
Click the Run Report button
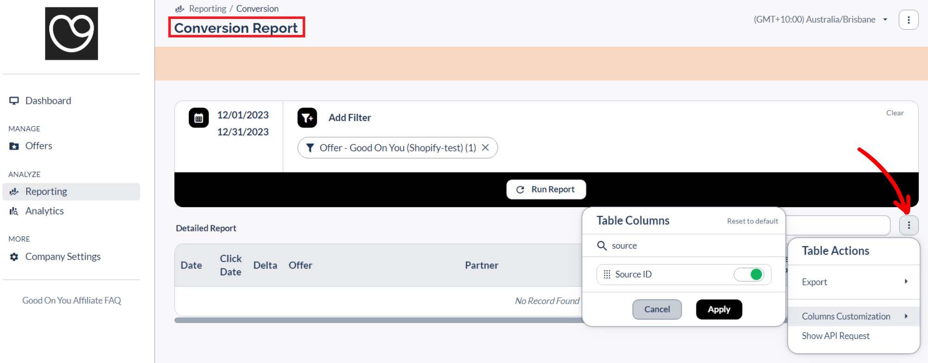pyautogui.click(x=546, y=190)
